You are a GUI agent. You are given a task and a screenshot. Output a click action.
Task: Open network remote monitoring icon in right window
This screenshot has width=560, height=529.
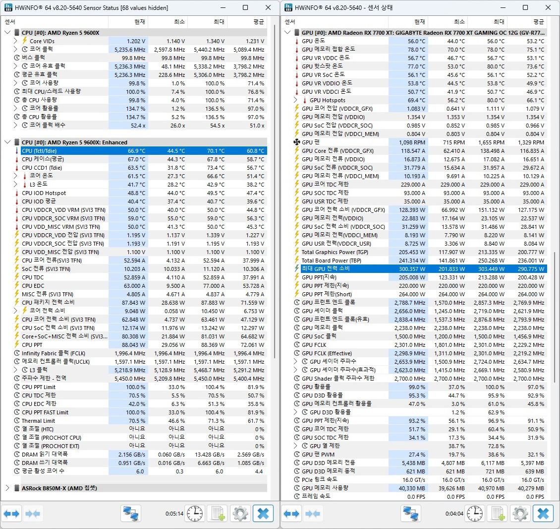tap(410, 514)
